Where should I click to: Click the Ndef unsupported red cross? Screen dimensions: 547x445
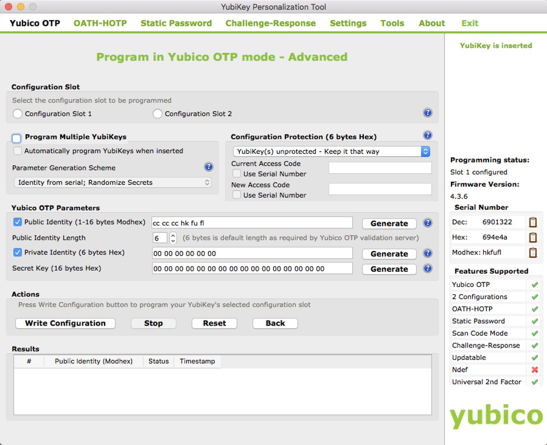click(535, 370)
